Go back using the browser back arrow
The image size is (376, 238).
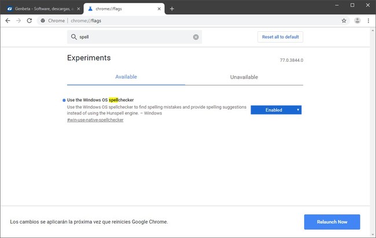coord(8,21)
